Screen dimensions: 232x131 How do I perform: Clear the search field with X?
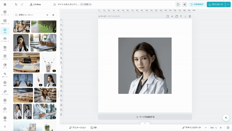[x=48, y=15]
